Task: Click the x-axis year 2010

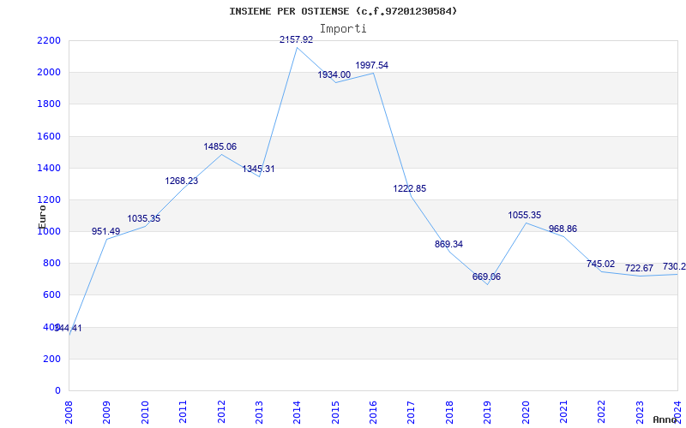Action: [145, 412]
